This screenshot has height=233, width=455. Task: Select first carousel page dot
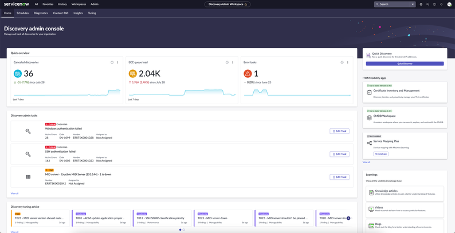(x=180, y=230)
